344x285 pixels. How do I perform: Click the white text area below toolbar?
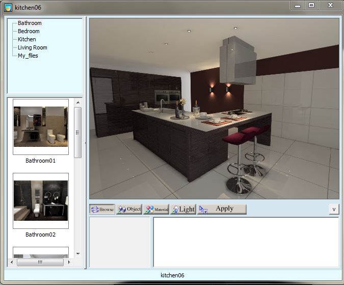(x=246, y=242)
